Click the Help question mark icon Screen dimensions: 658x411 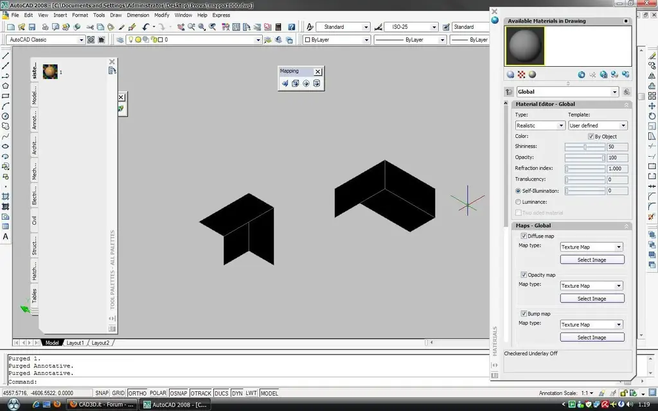[292, 27]
